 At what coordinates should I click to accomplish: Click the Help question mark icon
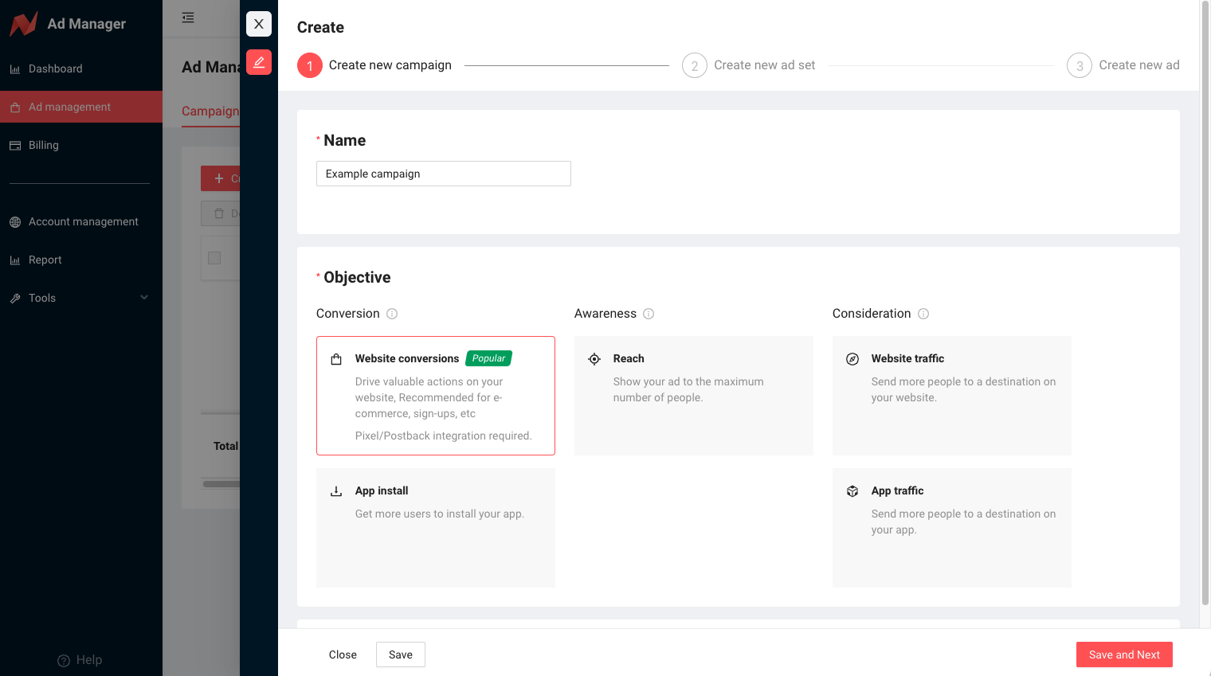click(x=64, y=661)
